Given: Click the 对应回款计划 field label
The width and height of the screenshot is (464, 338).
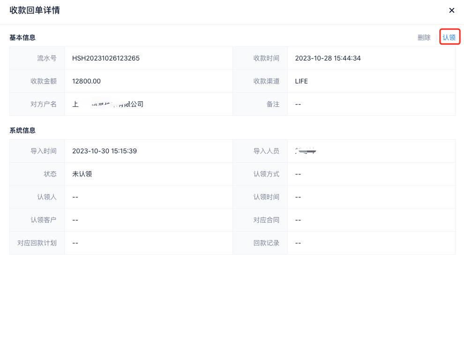Looking at the screenshot, I should (37, 243).
